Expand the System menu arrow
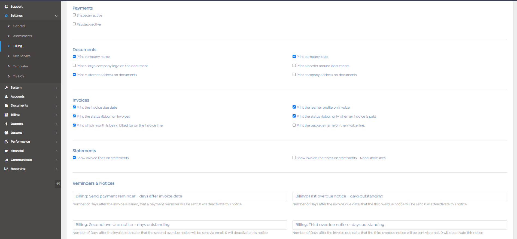Image resolution: width=517 pixels, height=239 pixels. click(57, 88)
